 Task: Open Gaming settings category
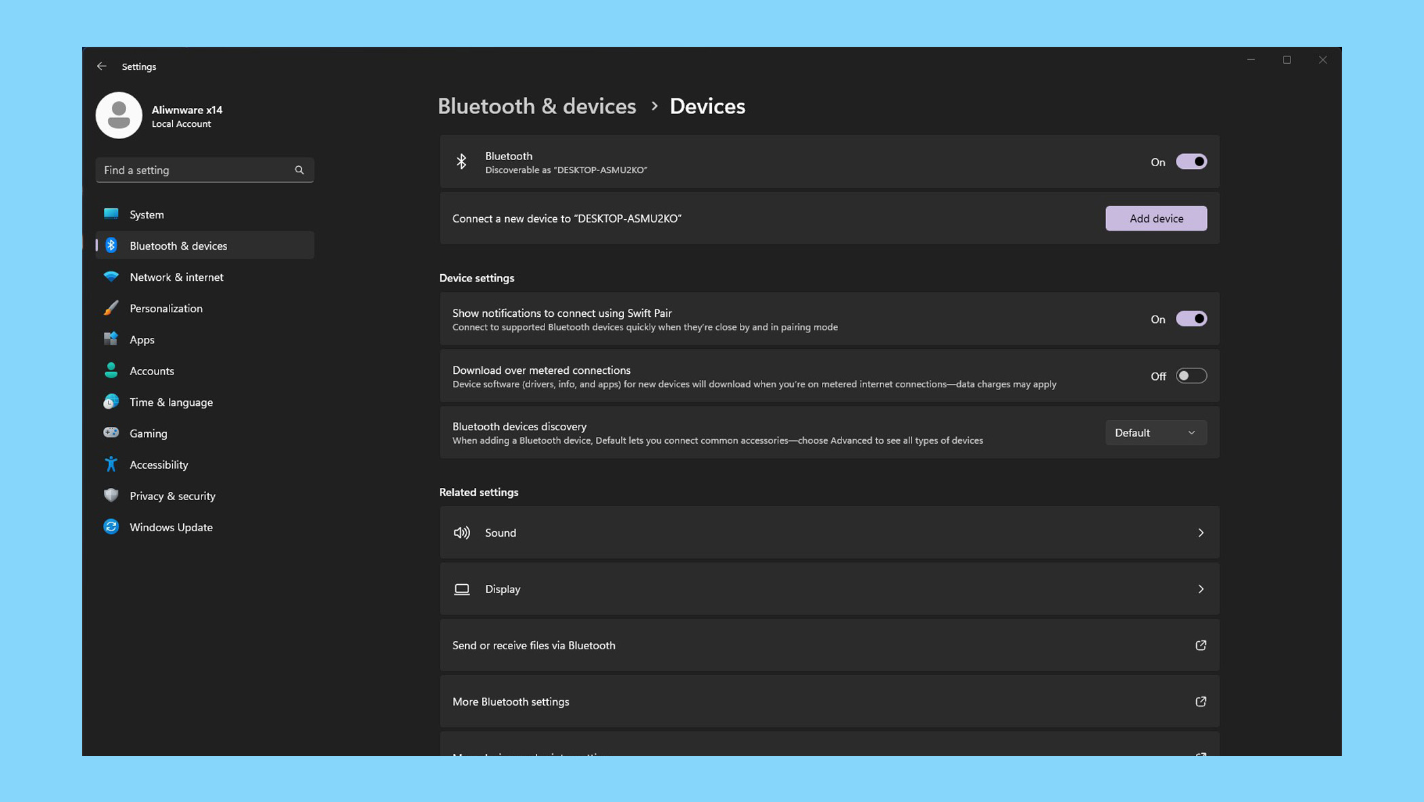[205, 433]
